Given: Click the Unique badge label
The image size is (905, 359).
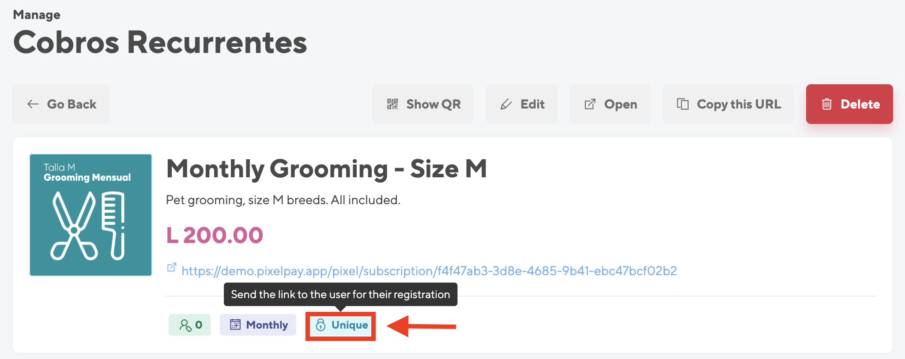Looking at the screenshot, I should (350, 325).
